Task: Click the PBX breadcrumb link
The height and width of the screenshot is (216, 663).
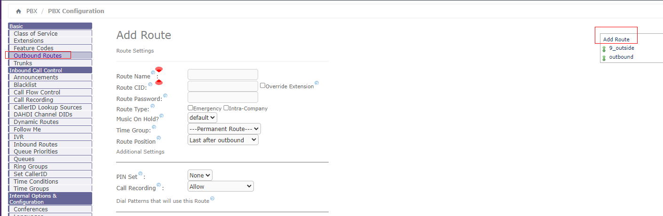Action: click(x=32, y=11)
